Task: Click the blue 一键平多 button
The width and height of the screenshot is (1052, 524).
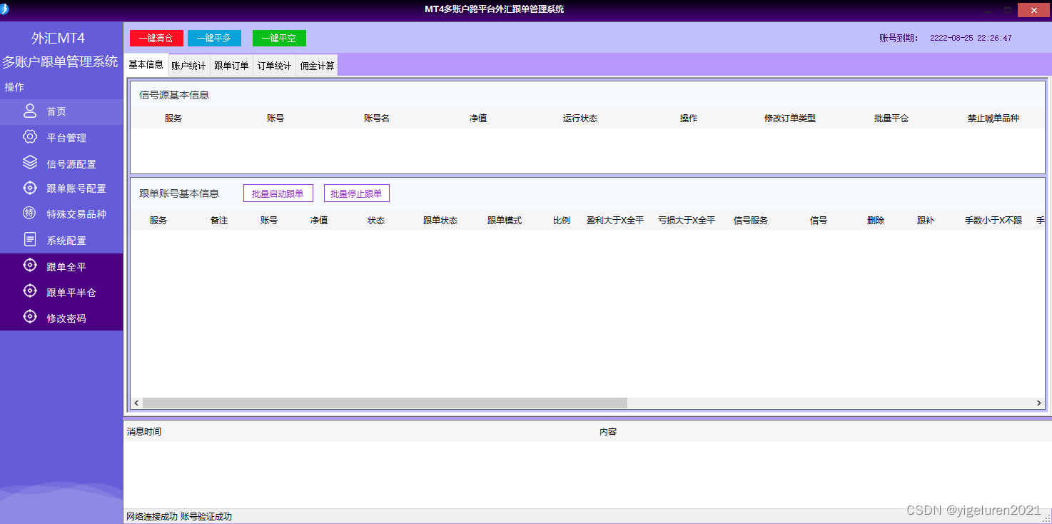Action: [214, 39]
